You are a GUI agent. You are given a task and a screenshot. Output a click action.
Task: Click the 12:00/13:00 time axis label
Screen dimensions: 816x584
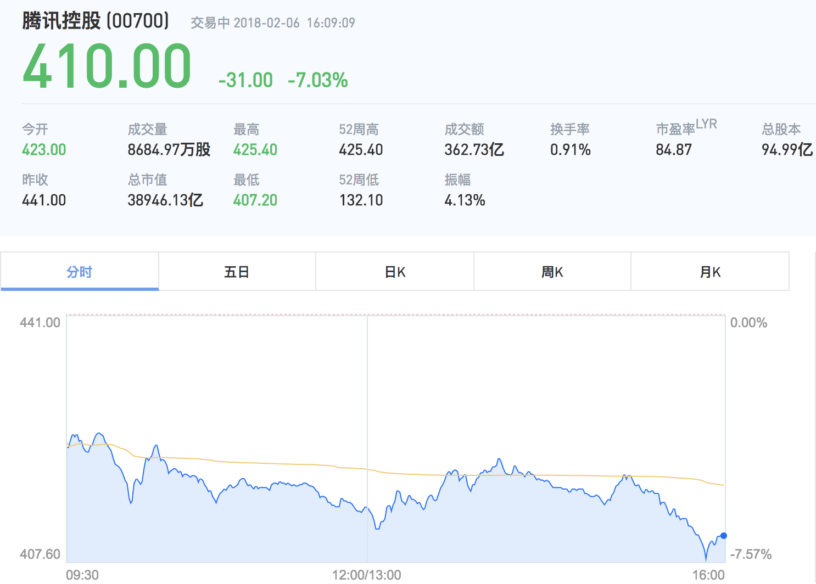pos(366,575)
